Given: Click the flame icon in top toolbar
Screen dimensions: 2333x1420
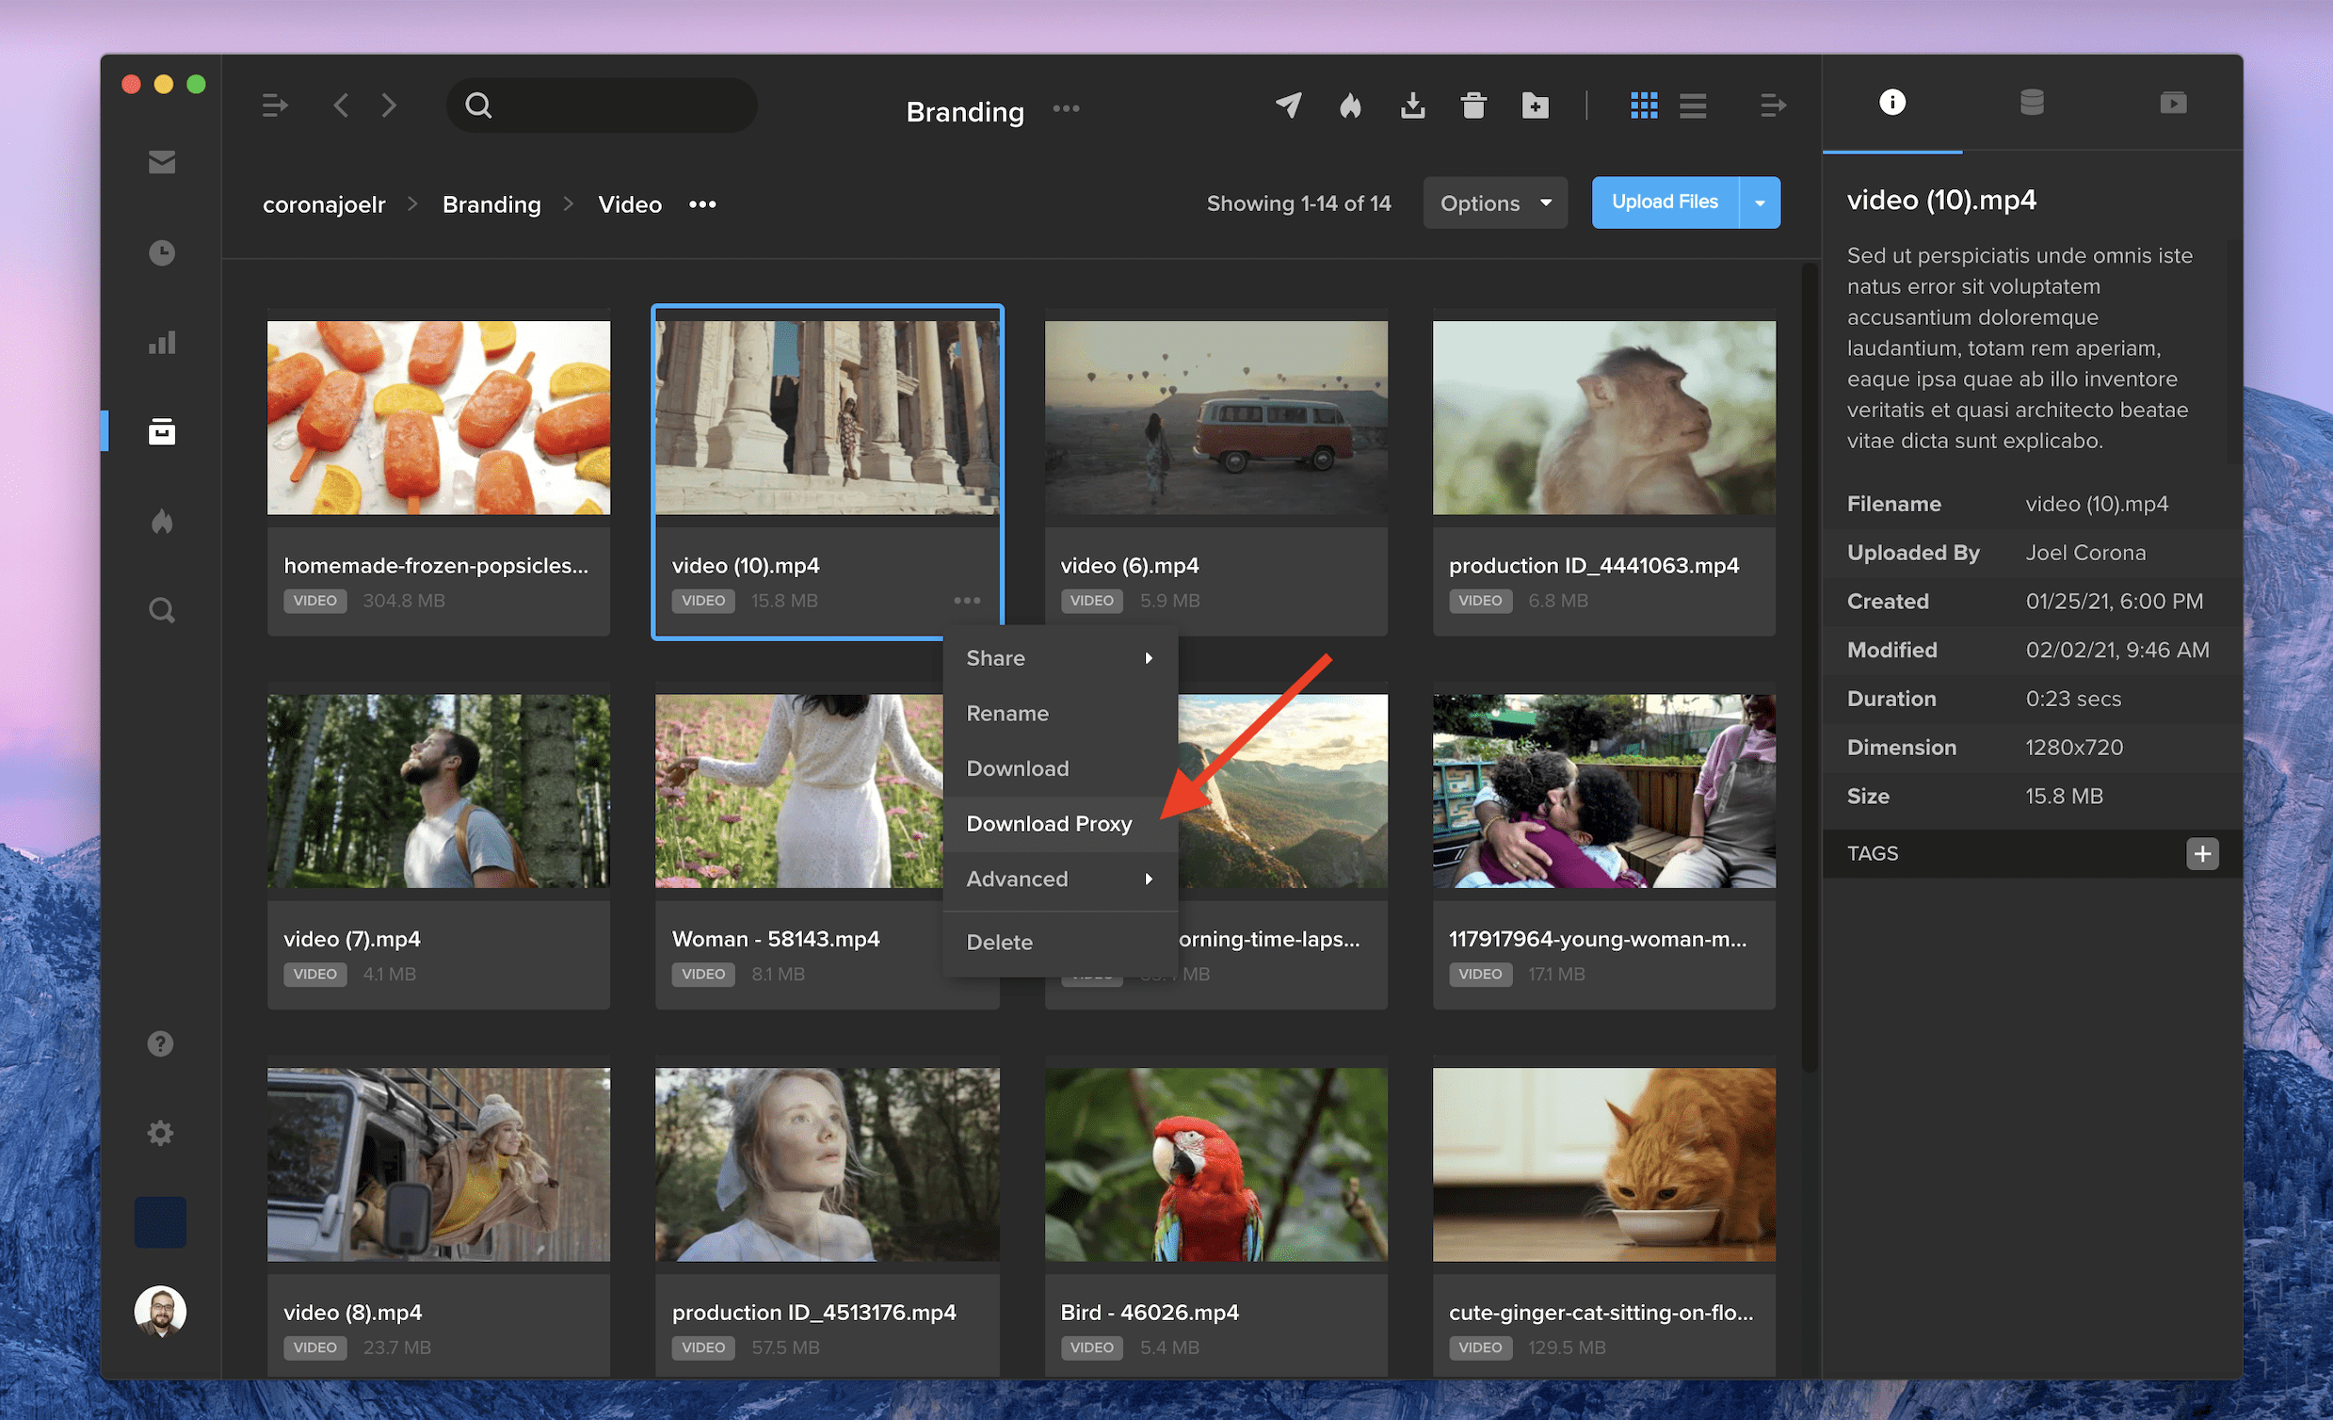Looking at the screenshot, I should point(1350,105).
